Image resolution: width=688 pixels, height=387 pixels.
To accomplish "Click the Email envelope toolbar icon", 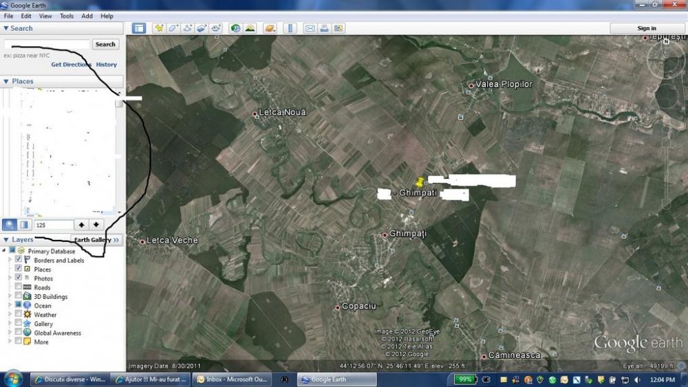I will [310, 28].
